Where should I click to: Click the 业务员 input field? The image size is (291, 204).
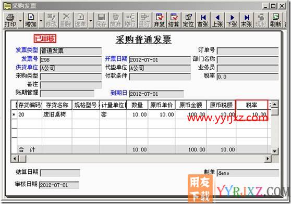pyautogui.click(x=248, y=68)
